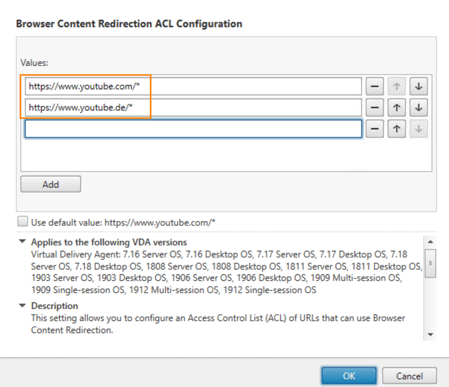The width and height of the screenshot is (449, 387).
Task: Collapse the Description section
Action: [22, 305]
